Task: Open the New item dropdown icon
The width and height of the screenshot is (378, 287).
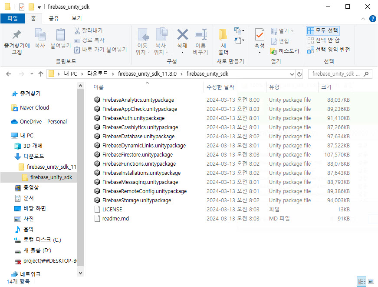Action: [239, 31]
